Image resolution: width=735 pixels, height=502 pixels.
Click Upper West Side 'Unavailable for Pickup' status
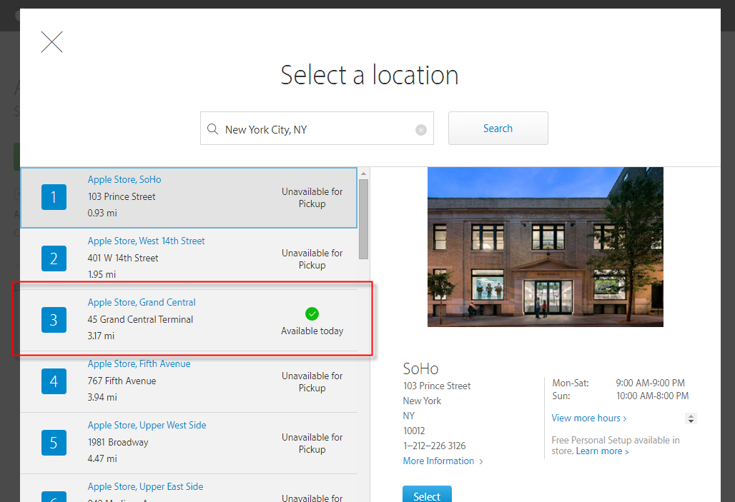(x=312, y=443)
